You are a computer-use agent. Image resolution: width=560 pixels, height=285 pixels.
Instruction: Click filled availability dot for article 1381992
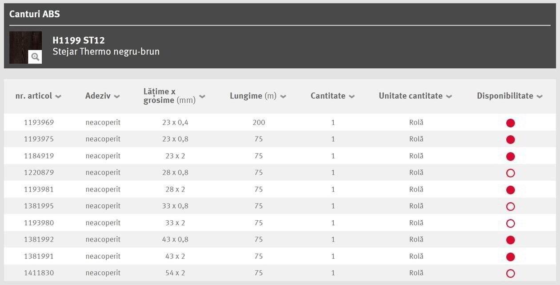tap(510, 240)
